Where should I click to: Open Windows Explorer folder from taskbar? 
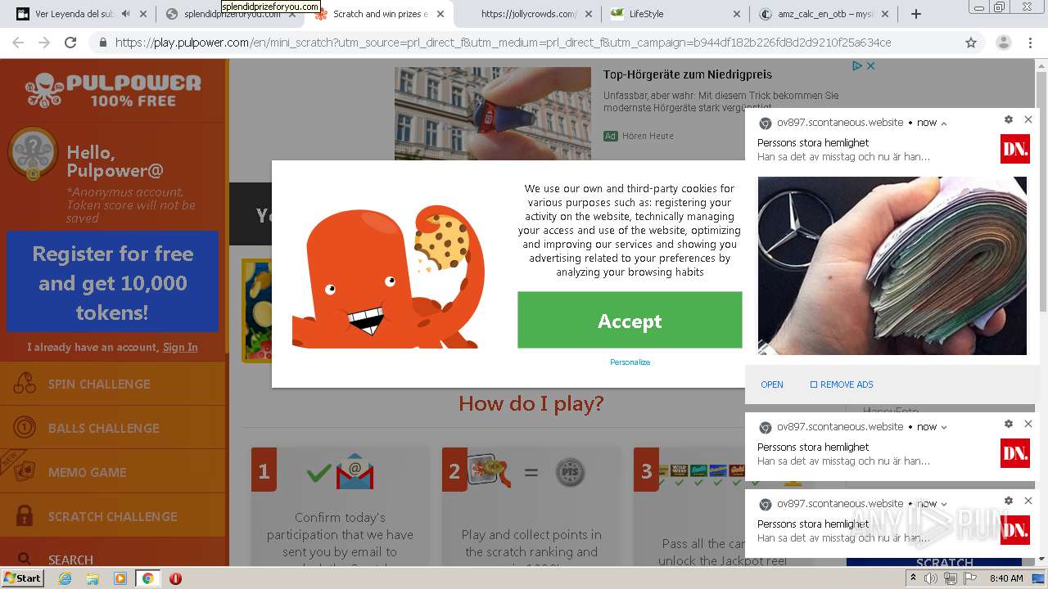[93, 578]
